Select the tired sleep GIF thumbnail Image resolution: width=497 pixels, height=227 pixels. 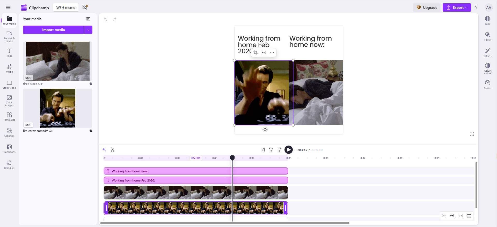pos(57,61)
